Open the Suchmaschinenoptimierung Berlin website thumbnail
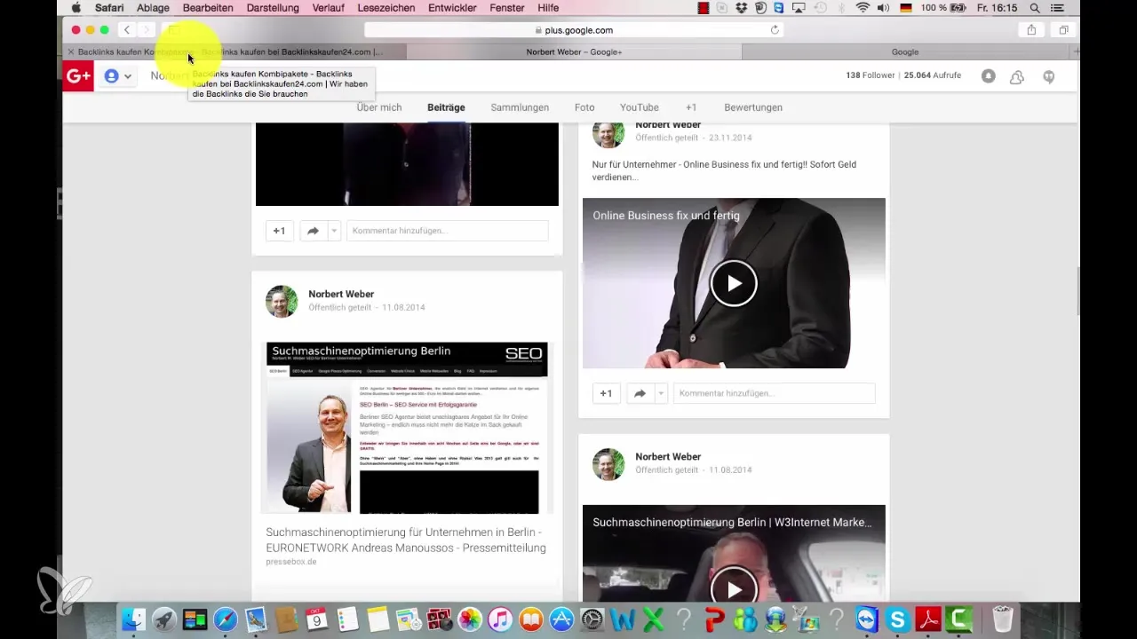1137x639 pixels. tap(407, 427)
